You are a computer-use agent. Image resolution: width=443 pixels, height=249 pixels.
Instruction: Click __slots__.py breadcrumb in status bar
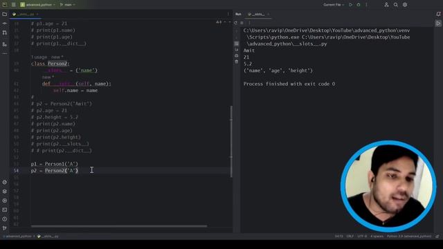click(48, 237)
